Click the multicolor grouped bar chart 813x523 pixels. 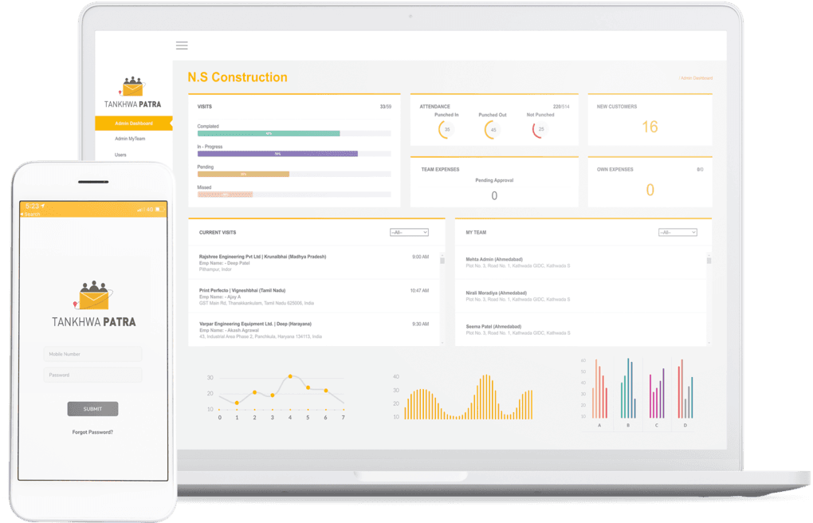637,393
